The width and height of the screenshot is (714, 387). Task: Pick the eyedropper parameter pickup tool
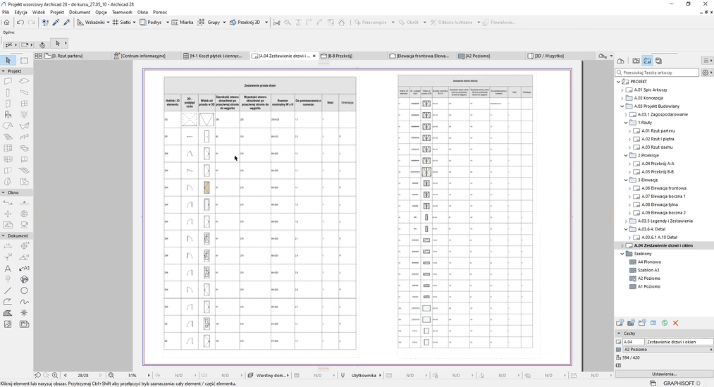[x=56, y=23]
